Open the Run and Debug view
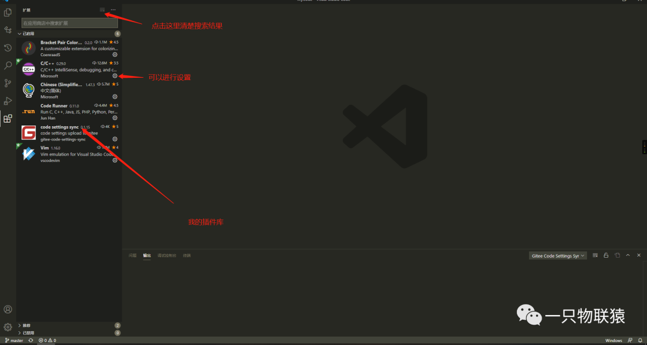Viewport: 647px width, 345px height. coord(8,101)
